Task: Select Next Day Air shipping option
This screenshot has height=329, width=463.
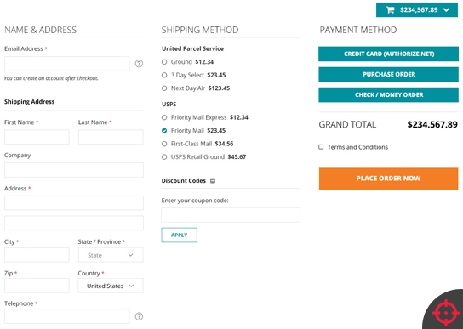Action: [164, 88]
